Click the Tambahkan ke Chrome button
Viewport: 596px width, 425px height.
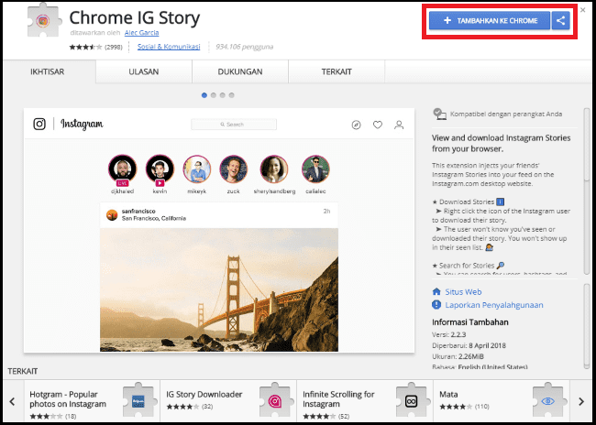point(490,20)
